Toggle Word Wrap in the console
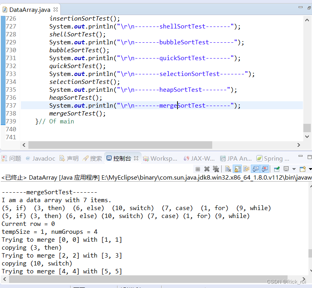 coord(247,169)
